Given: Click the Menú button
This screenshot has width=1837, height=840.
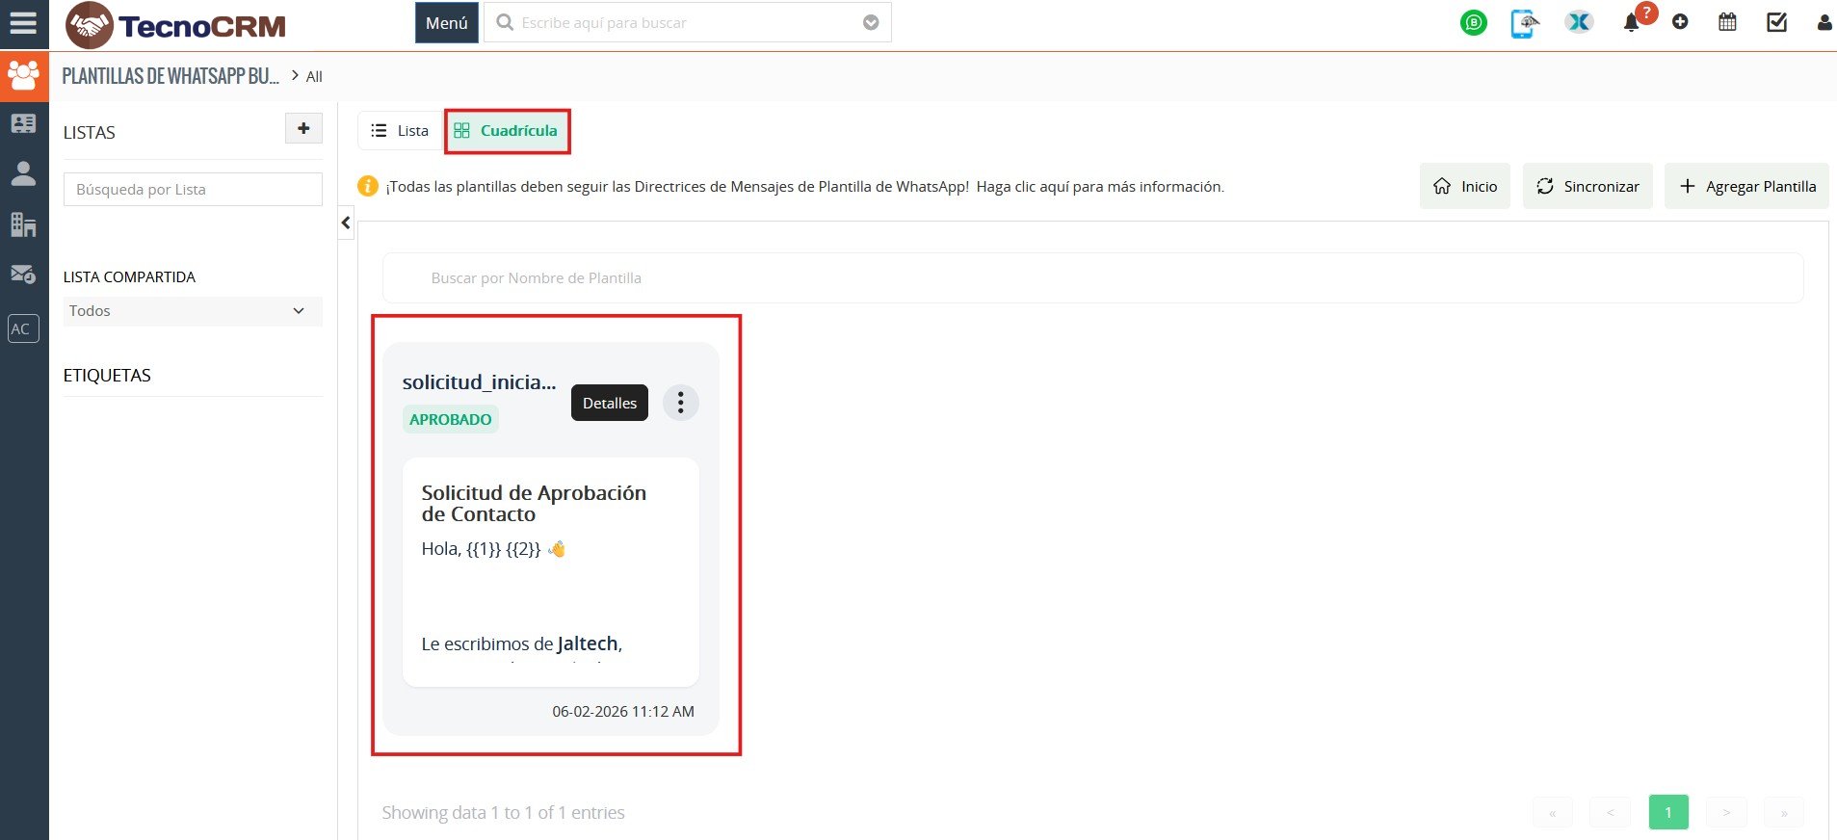Looking at the screenshot, I should (446, 23).
